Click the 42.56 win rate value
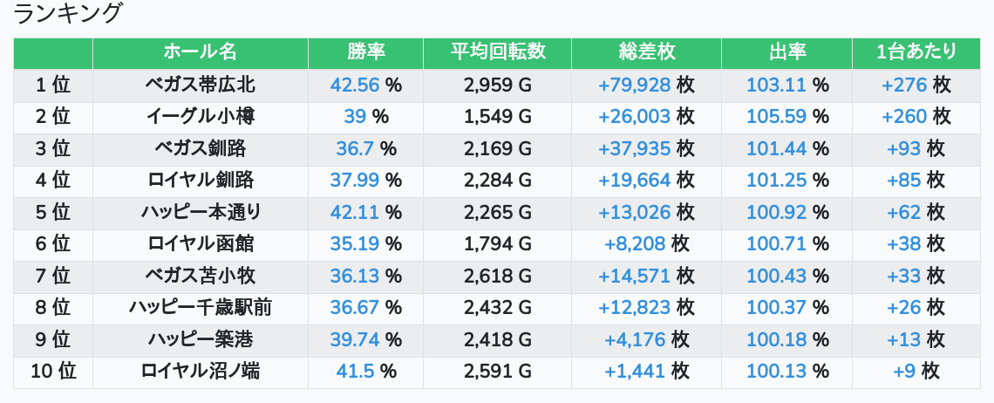 click(x=355, y=85)
